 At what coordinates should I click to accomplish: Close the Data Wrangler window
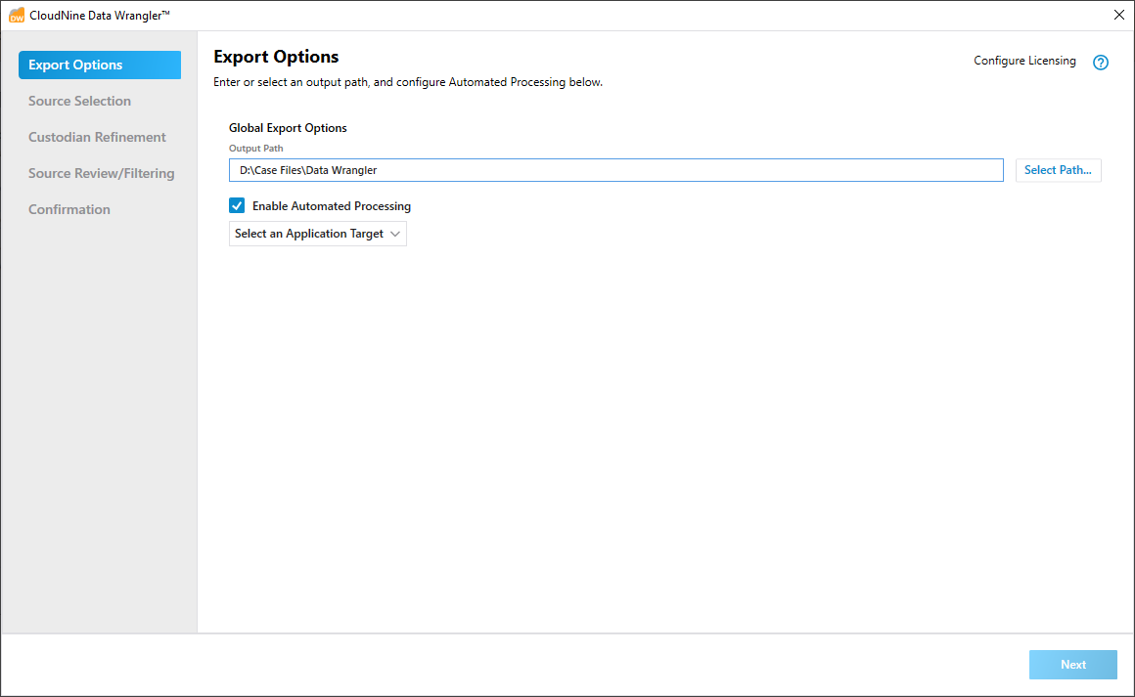coord(1118,16)
